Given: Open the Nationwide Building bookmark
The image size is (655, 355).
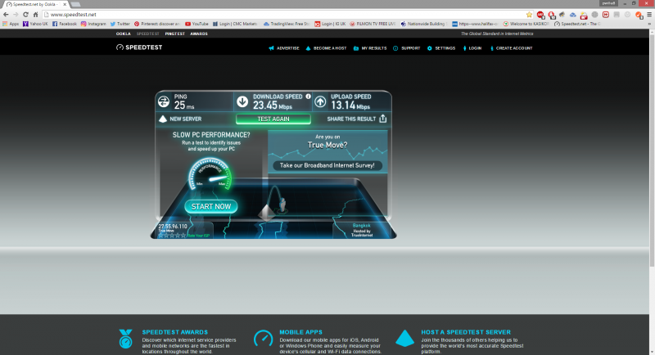Looking at the screenshot, I should 423,24.
